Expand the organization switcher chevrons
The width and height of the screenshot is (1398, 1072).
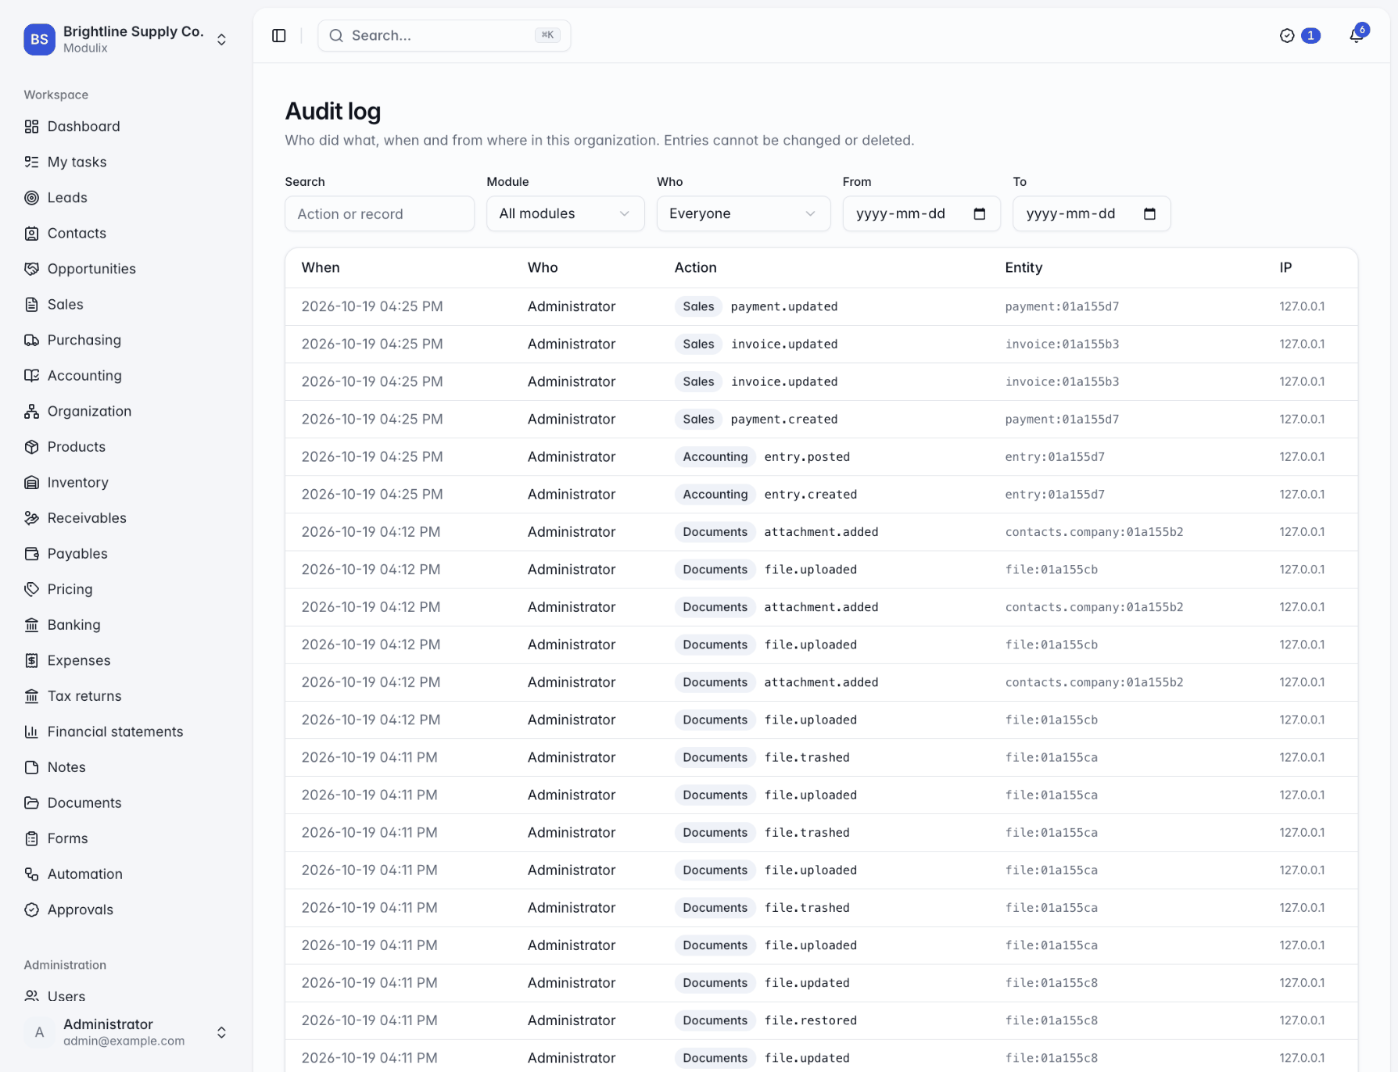221,39
